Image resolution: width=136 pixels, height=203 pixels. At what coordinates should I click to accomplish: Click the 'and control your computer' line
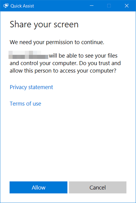pos(65,63)
